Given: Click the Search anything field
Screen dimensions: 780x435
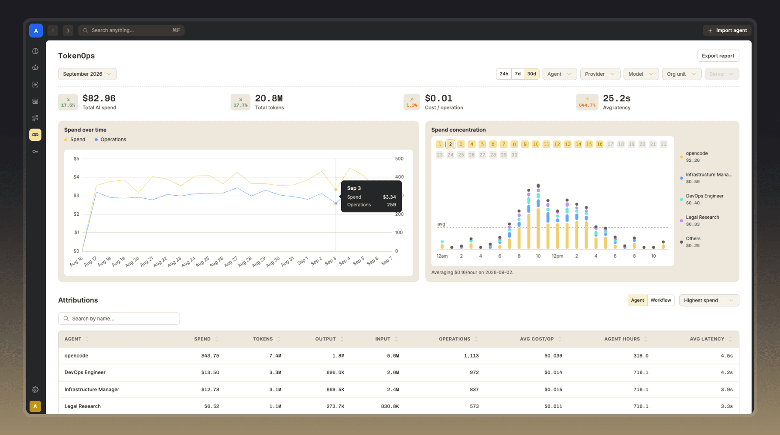Looking at the screenshot, I should tap(131, 30).
